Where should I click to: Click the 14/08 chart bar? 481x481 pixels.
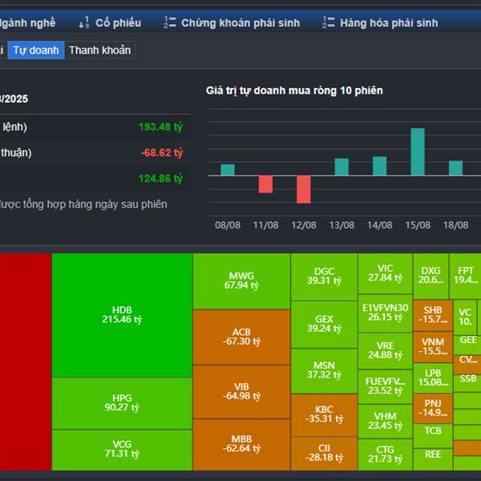379,166
